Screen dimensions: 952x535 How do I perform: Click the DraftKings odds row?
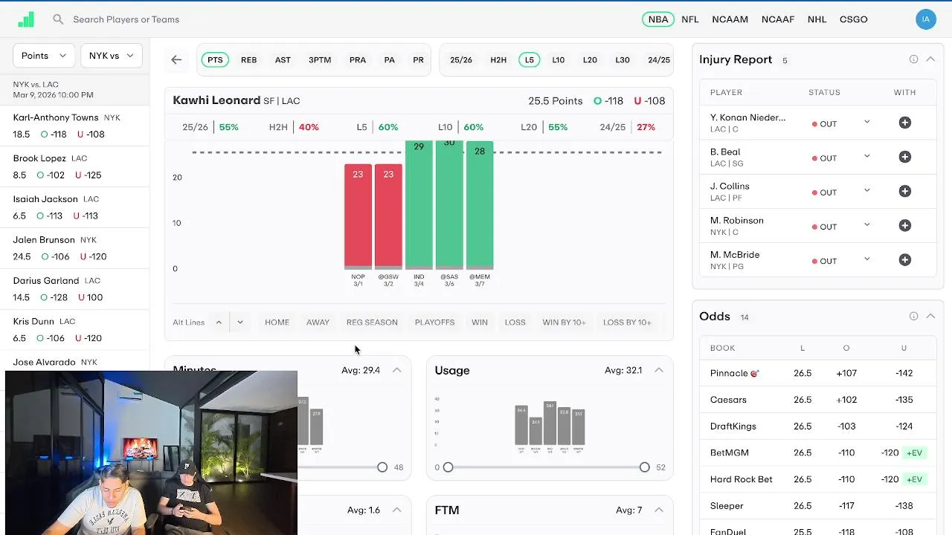pos(818,427)
